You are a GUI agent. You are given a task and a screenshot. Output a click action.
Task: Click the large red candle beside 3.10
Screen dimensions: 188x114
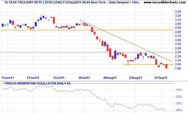point(54,20)
